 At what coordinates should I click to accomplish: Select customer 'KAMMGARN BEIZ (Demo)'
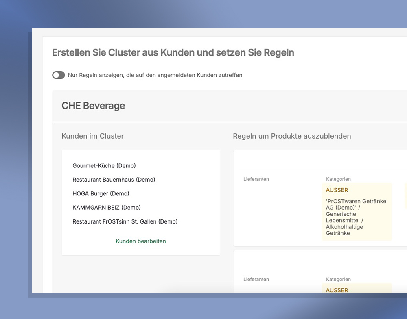tap(107, 208)
